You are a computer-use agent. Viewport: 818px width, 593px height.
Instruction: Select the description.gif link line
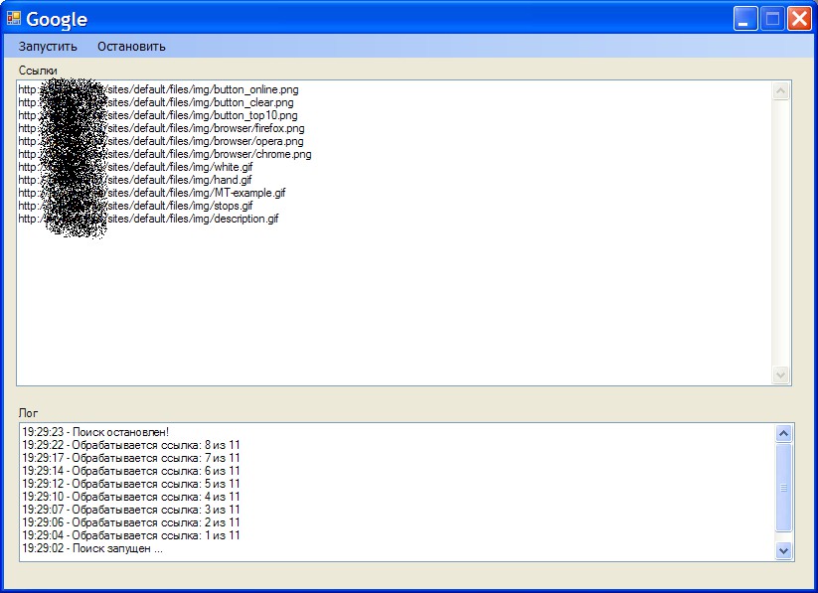pos(149,219)
